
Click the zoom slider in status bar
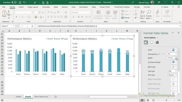[x=166, y=100]
